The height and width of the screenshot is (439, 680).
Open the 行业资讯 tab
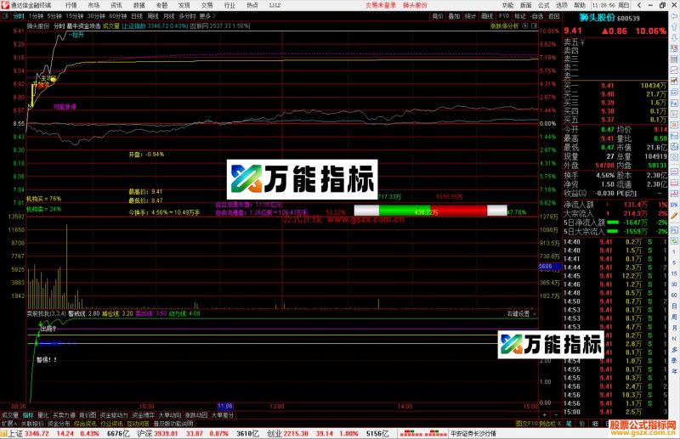point(112,424)
